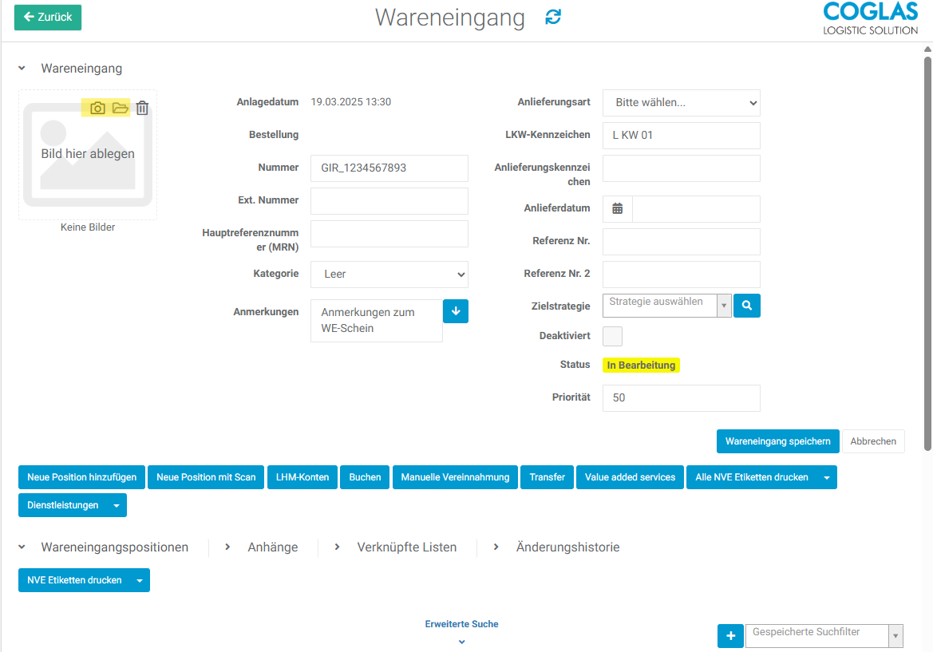Open the calendar picker for Anlieferdatum
The height and width of the screenshot is (652, 933).
[617, 208]
